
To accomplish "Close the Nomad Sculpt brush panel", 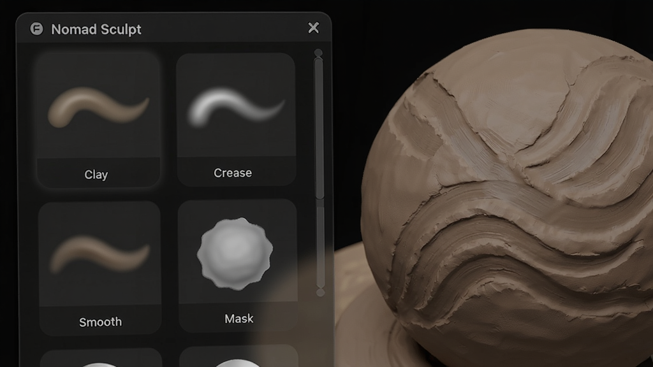I will coord(314,28).
